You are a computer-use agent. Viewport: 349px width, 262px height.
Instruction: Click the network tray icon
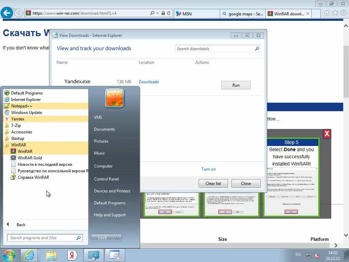point(308,256)
